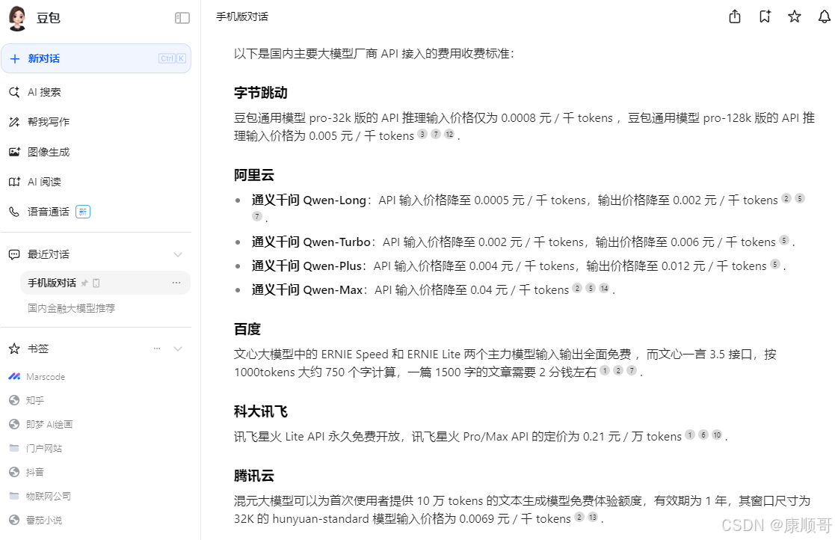The image size is (835, 540).
Task: Open the Marscode bookmark
Action: (37, 376)
